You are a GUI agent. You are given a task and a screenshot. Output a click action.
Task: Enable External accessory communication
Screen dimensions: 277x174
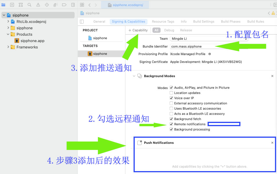171,103
